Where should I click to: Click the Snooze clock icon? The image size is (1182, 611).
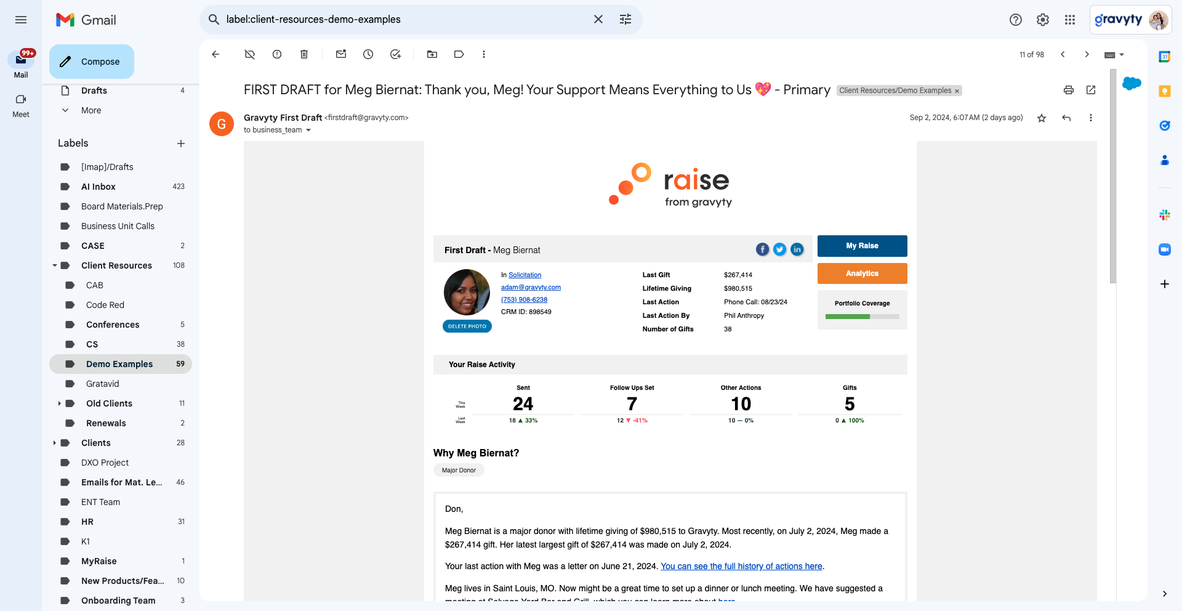point(368,54)
